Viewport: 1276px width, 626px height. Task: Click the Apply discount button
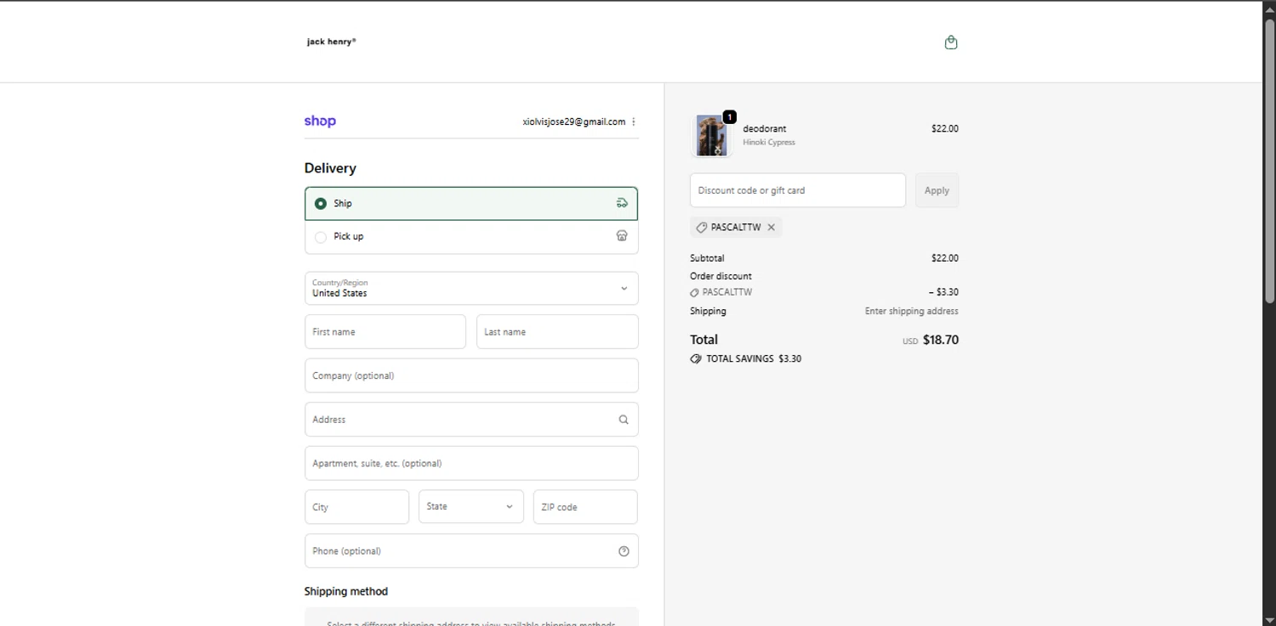tap(937, 190)
